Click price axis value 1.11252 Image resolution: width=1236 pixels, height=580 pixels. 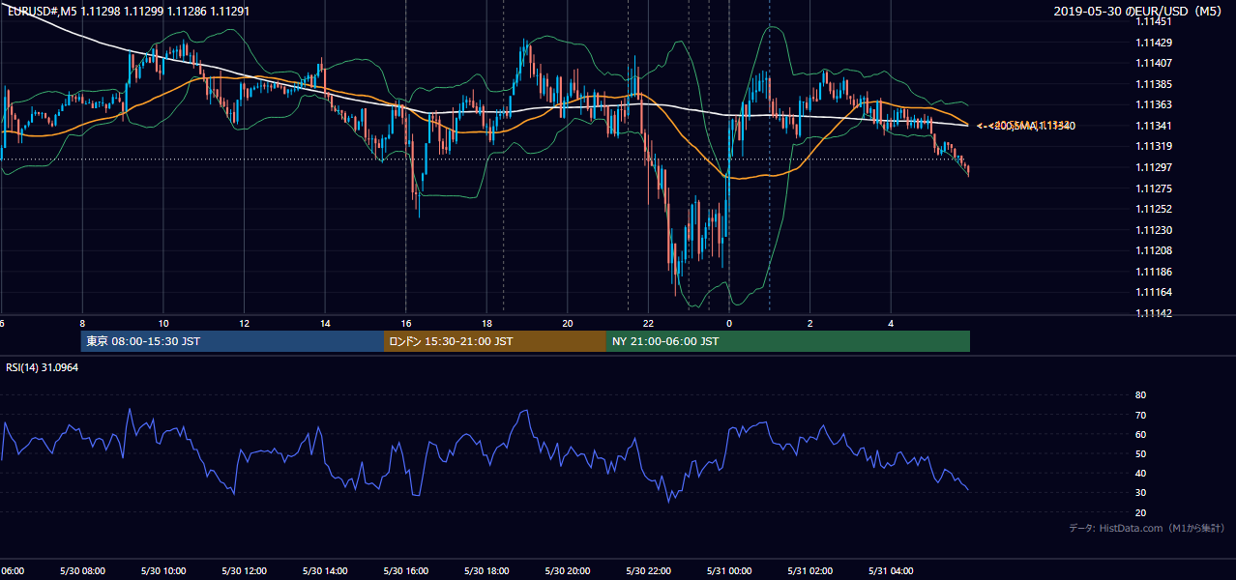(x=1154, y=209)
